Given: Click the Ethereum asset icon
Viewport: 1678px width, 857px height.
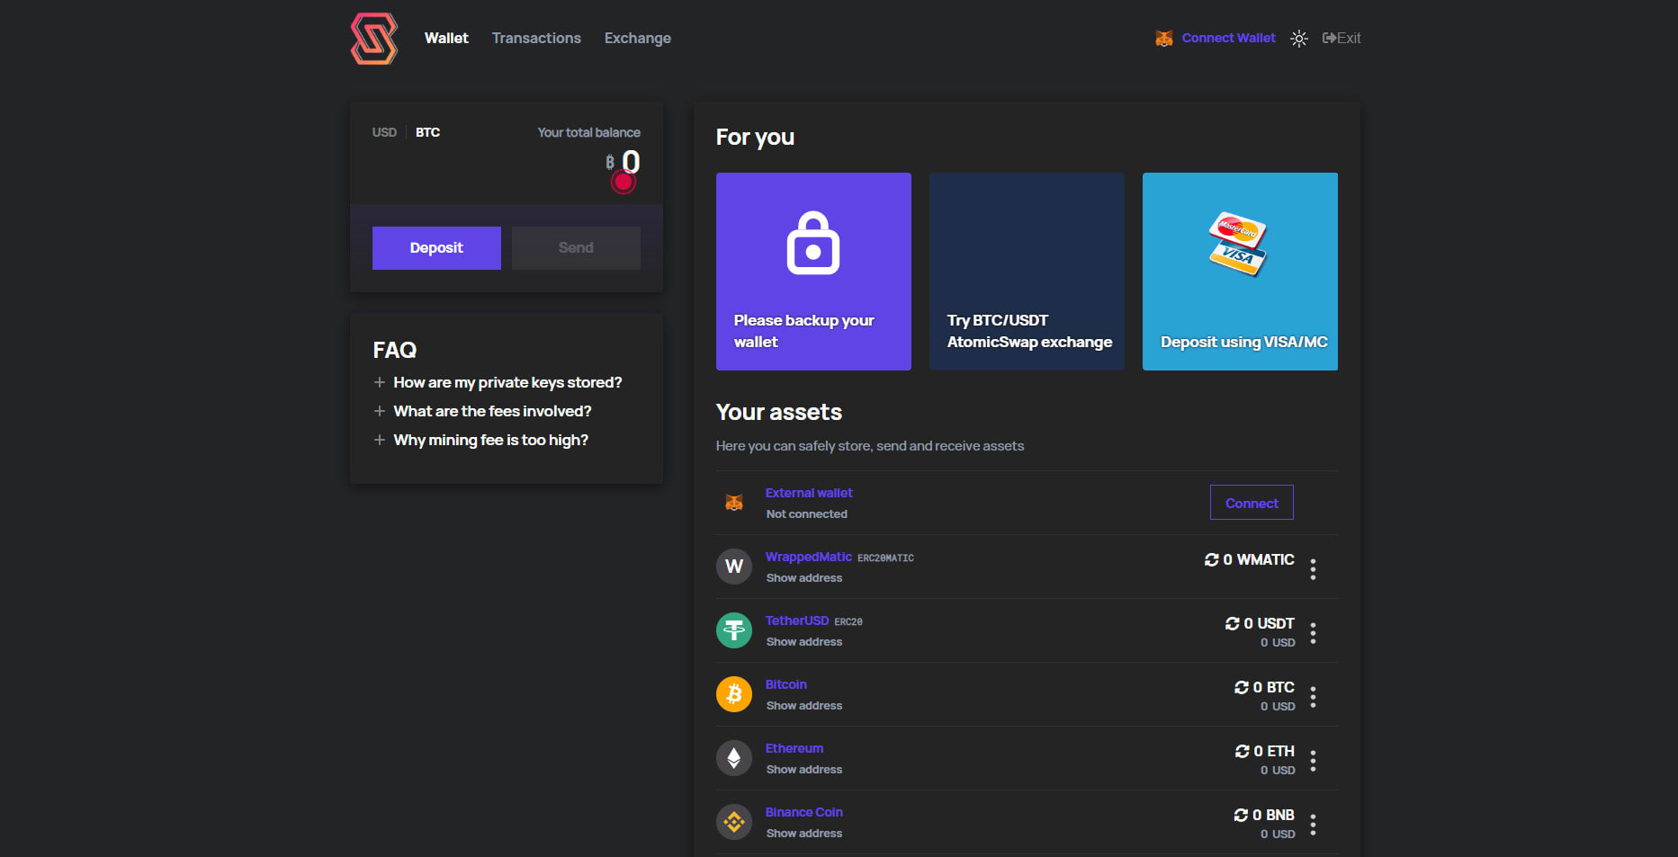Looking at the screenshot, I should tap(734, 757).
